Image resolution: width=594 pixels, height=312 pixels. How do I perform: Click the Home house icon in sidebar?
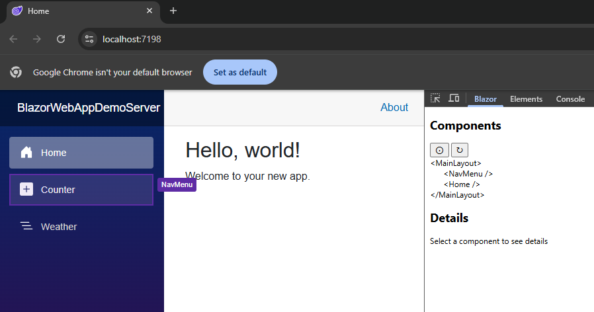26,152
